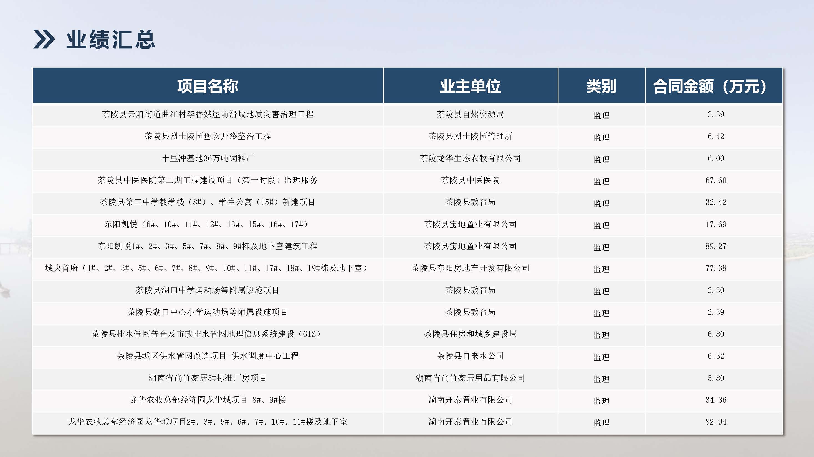Select the 项目名称 column header

coord(208,86)
